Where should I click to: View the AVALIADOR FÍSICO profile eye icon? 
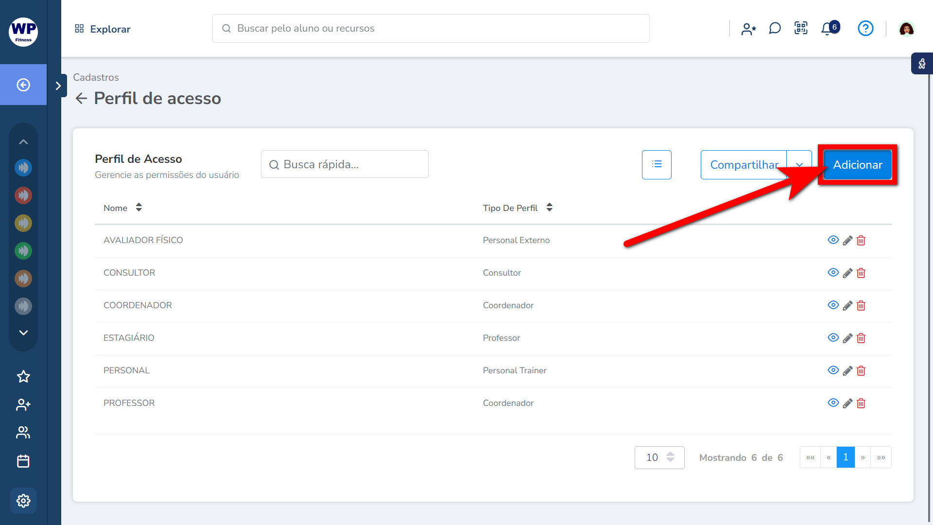point(833,240)
